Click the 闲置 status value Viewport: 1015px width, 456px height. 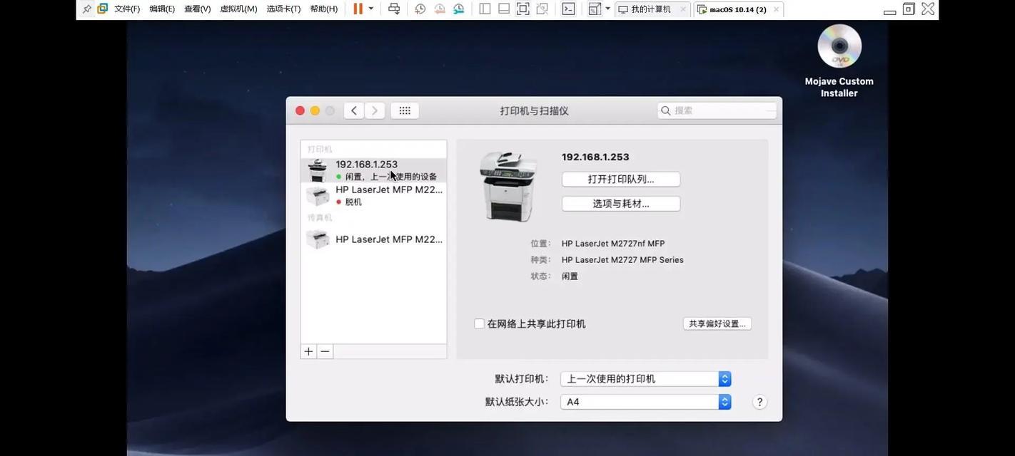pos(570,276)
